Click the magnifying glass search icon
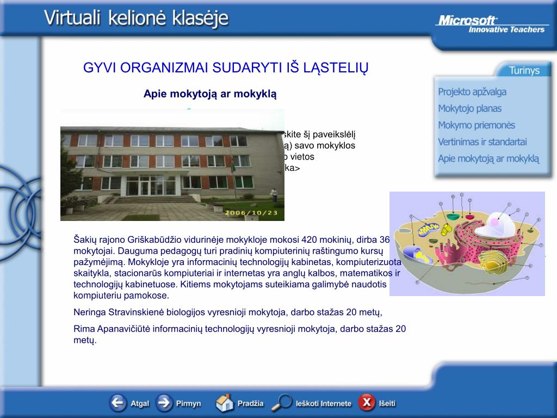The width and height of the screenshot is (557, 418). point(282,403)
